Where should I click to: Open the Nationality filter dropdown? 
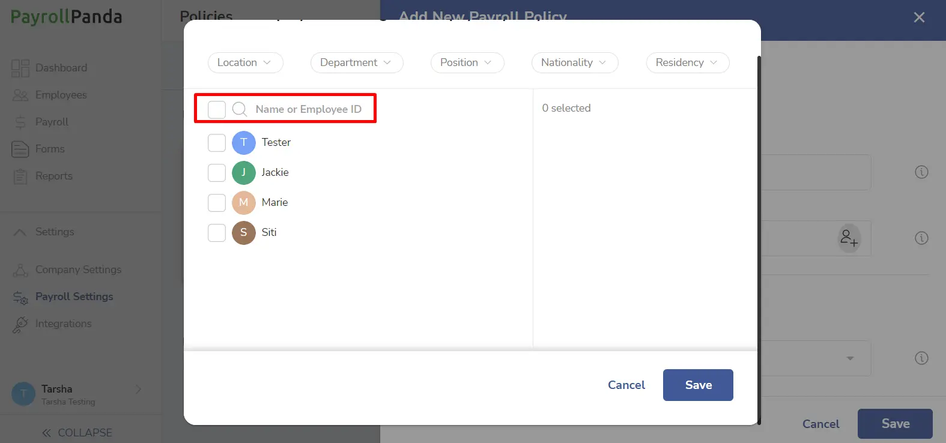[x=575, y=62]
